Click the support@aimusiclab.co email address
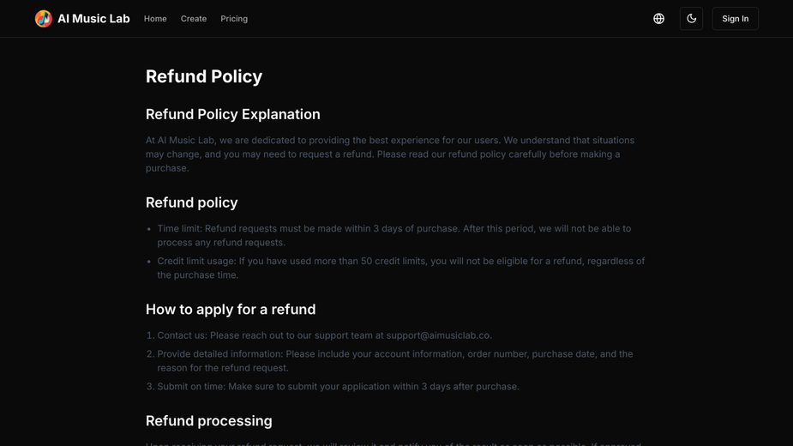Viewport: 793px width, 446px height. point(438,335)
